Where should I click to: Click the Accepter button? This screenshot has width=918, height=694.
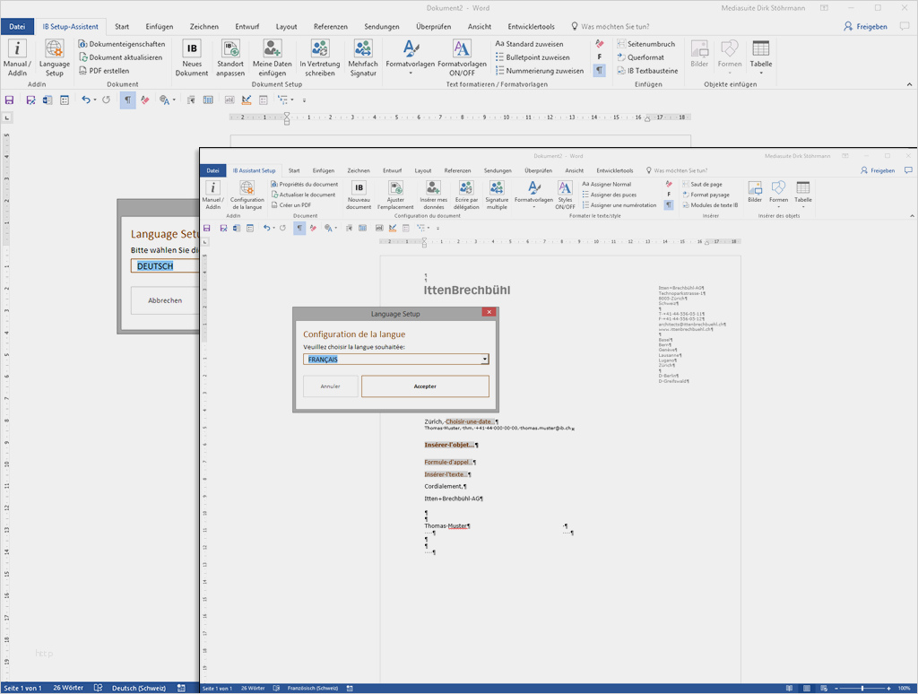click(x=425, y=386)
